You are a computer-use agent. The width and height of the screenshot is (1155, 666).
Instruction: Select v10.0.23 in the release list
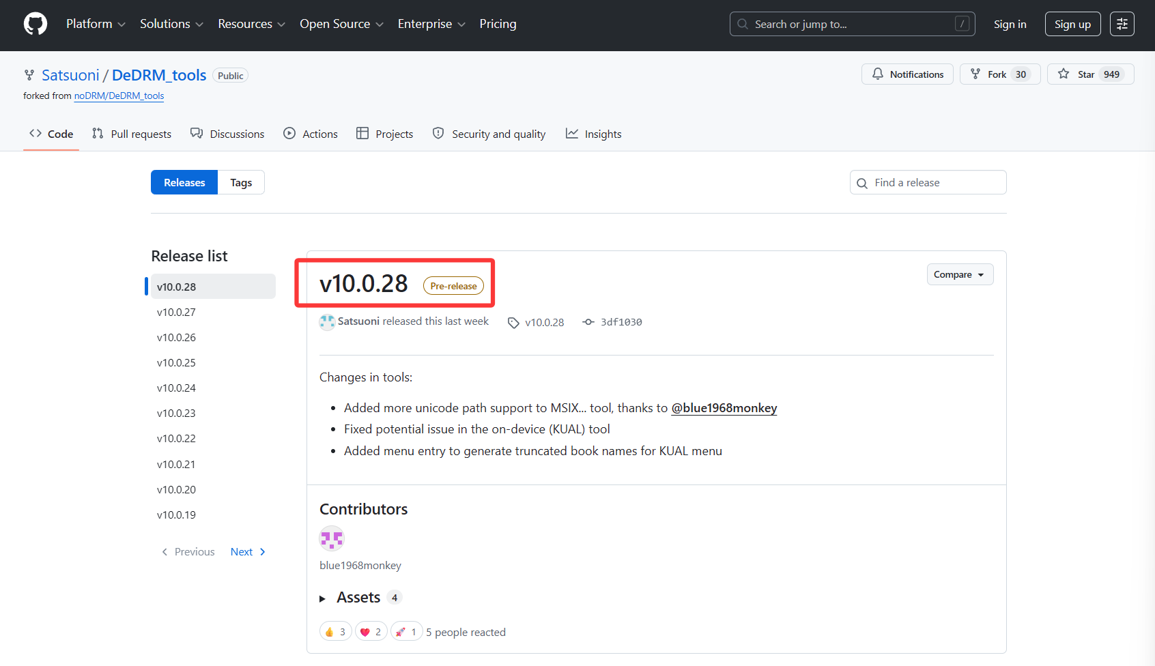point(213,413)
